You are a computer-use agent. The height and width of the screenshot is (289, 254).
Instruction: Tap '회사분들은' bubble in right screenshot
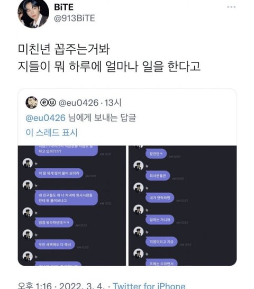(x=158, y=176)
